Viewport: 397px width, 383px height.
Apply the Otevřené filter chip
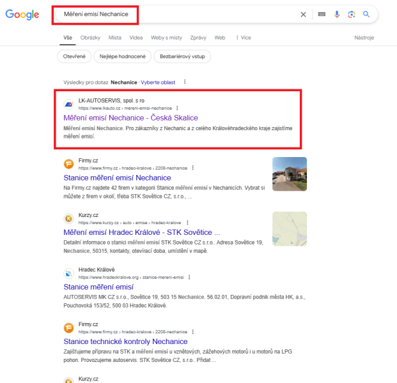click(x=74, y=56)
